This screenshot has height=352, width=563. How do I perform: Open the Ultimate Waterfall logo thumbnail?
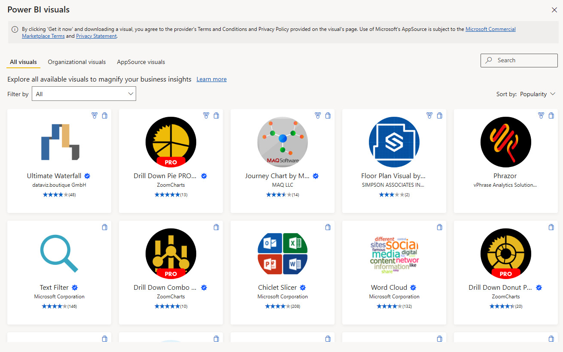tap(59, 142)
